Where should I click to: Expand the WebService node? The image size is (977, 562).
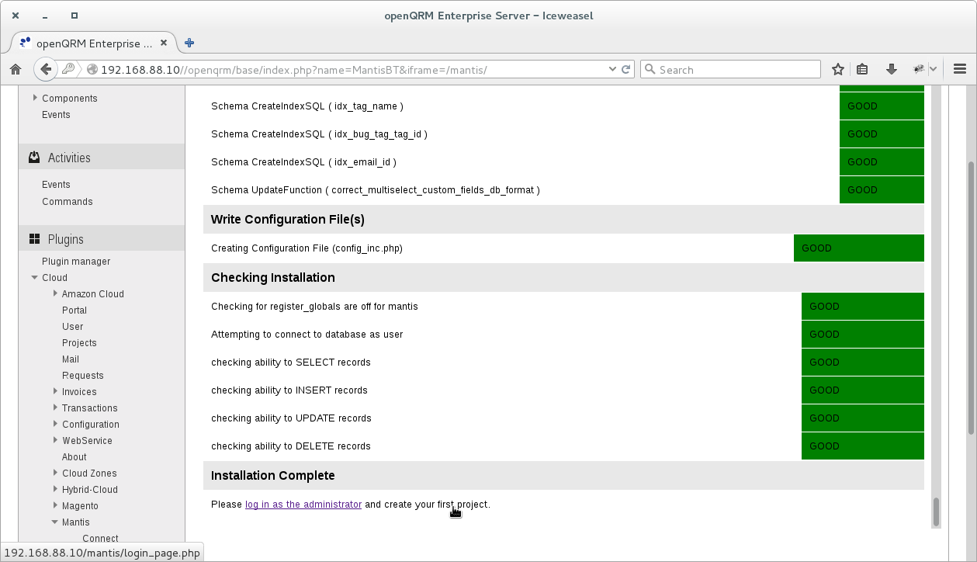pos(55,440)
